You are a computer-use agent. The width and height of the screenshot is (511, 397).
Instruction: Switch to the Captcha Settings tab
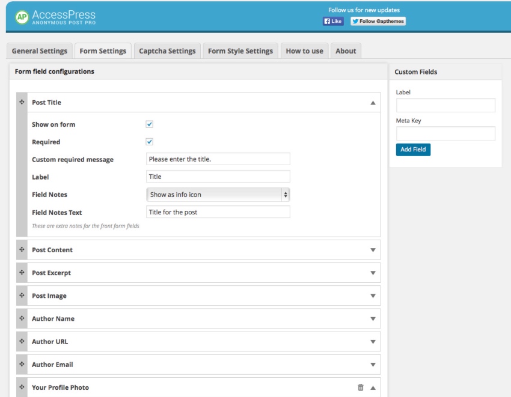(167, 51)
